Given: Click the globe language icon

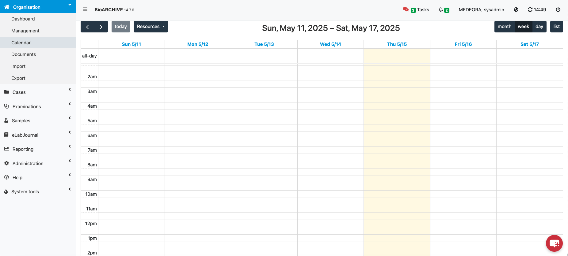Looking at the screenshot, I should [x=516, y=10].
